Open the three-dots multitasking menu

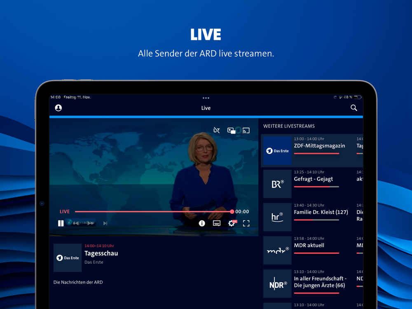coord(206,98)
